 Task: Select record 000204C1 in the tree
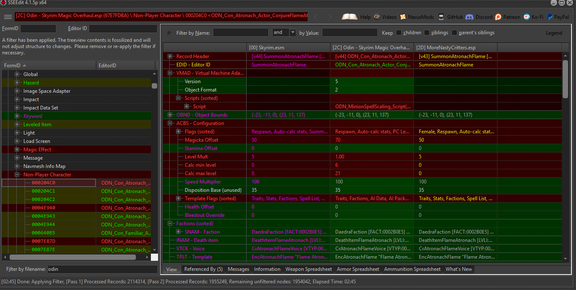click(x=43, y=191)
